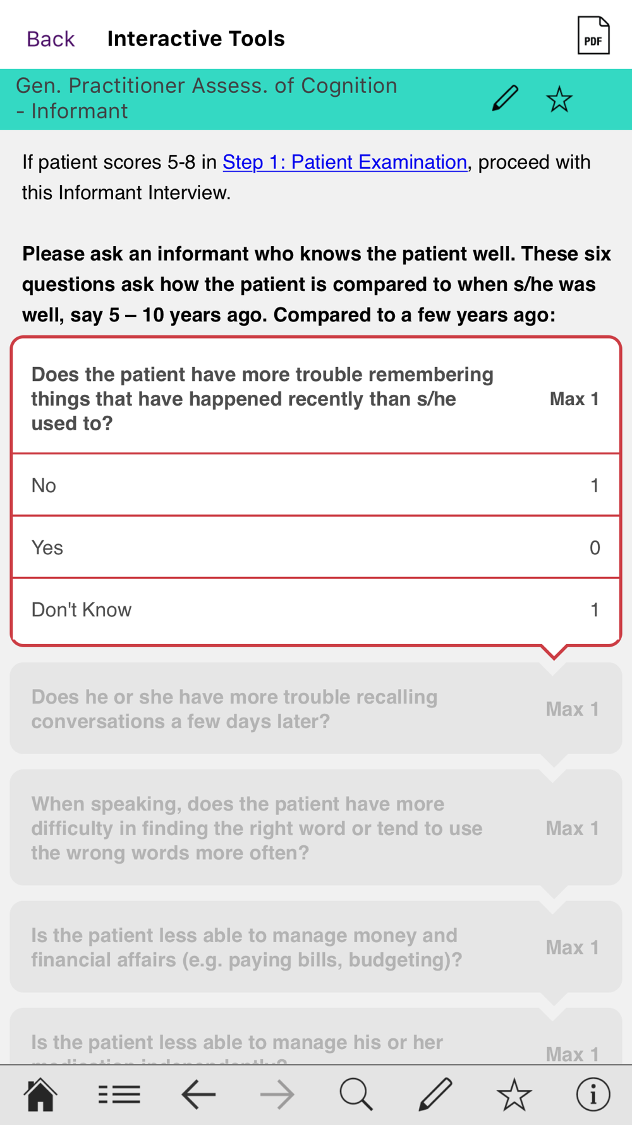Open notes via bottom pencil icon
This screenshot has width=632, height=1125.
(x=435, y=1095)
